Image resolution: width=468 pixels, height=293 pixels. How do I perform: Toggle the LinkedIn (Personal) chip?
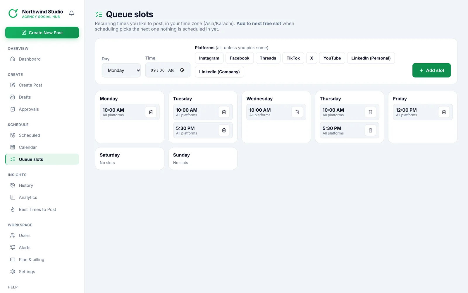coord(371,58)
